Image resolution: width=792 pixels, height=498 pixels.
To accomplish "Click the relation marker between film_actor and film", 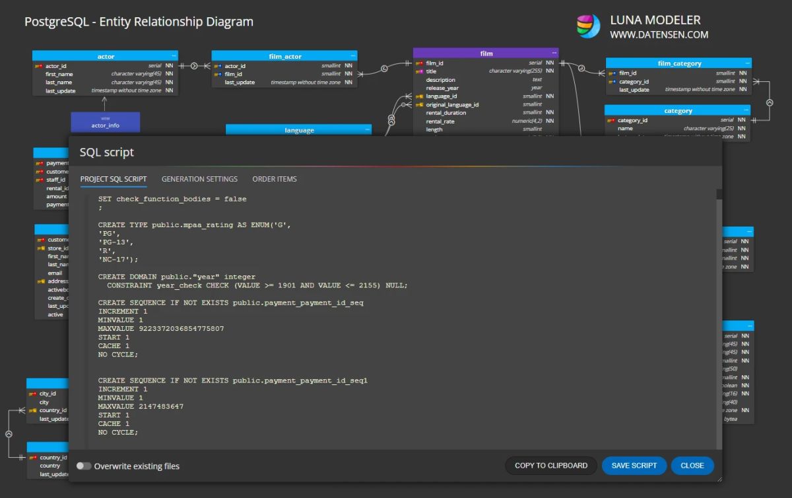I will (385, 68).
